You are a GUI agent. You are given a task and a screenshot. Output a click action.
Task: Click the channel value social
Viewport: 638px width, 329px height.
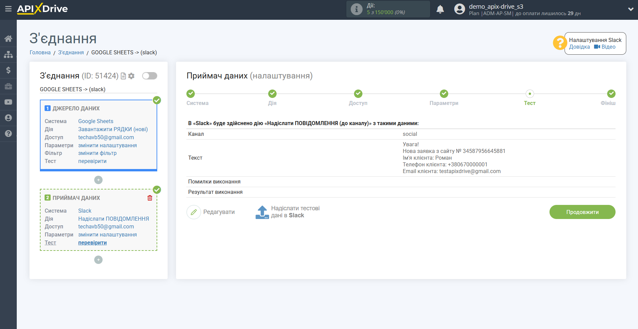pyautogui.click(x=410, y=134)
